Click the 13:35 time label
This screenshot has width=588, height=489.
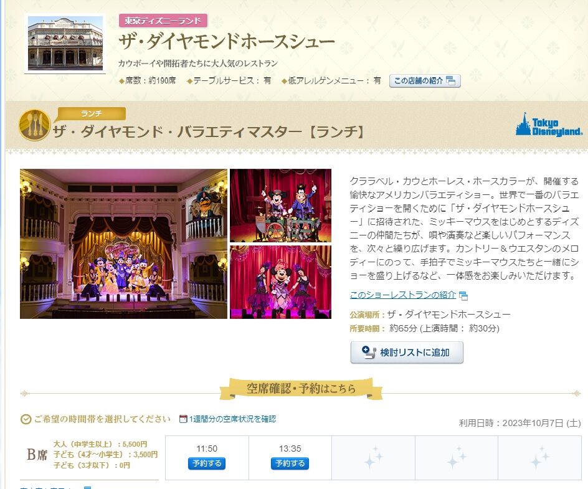pos(290,449)
